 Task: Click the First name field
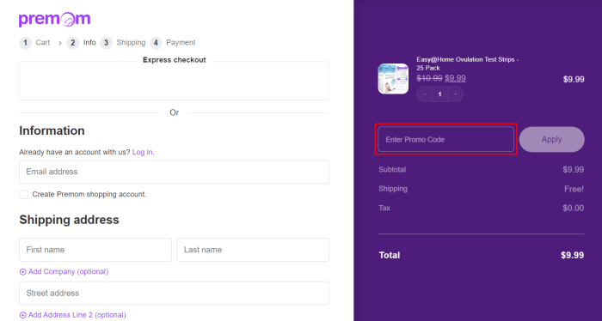95,250
